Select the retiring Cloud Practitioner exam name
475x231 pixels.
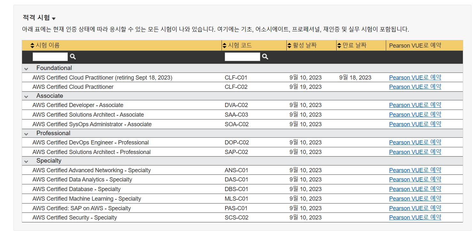(102, 78)
